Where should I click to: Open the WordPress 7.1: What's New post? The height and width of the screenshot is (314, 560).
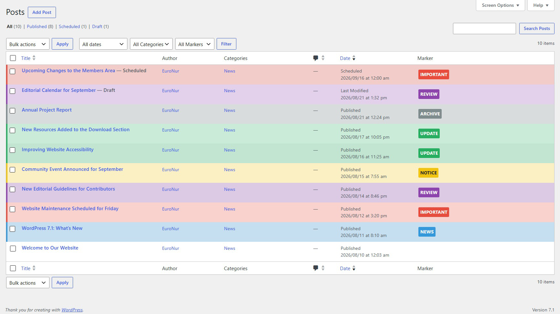52,228
